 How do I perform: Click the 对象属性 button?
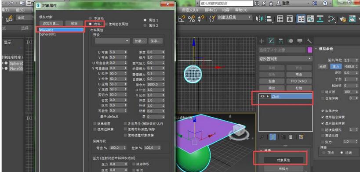pyautogui.click(x=284, y=160)
